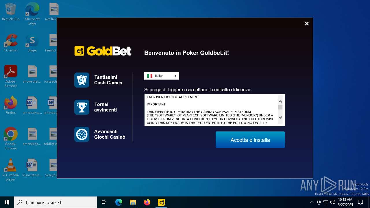Select the Skype desktop icon
Viewport: 370px width, 208px height.
coord(32,43)
